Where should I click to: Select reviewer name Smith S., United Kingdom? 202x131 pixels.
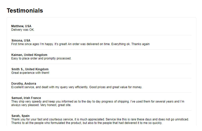coord(30,69)
